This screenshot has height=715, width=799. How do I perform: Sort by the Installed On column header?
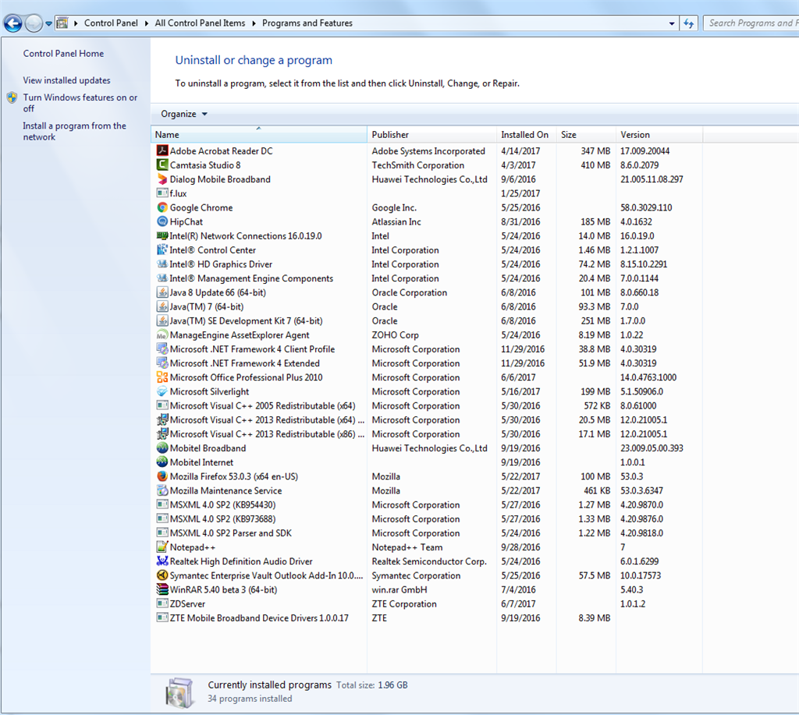tap(527, 134)
